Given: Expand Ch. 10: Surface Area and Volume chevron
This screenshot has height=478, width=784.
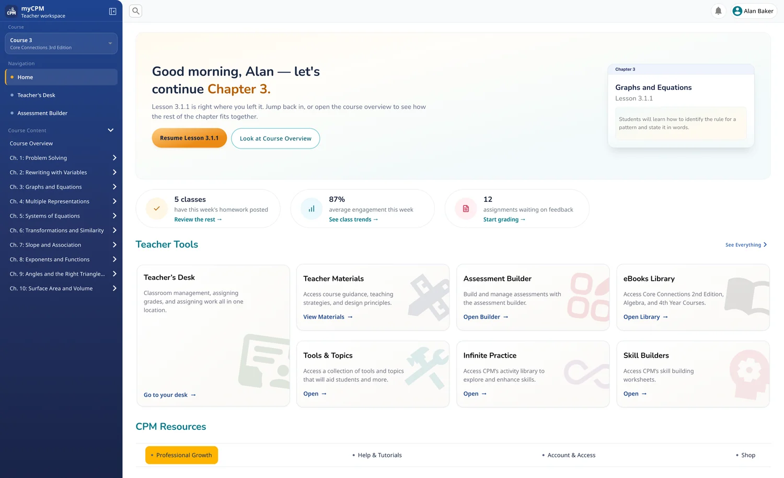Looking at the screenshot, I should [x=114, y=288].
